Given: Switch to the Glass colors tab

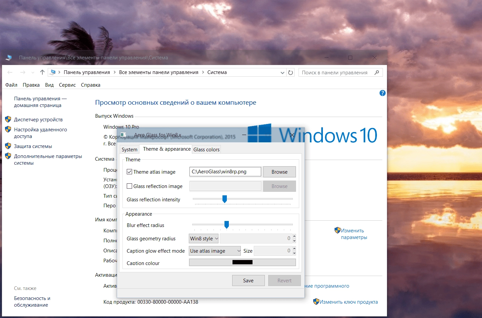Looking at the screenshot, I should click(206, 150).
